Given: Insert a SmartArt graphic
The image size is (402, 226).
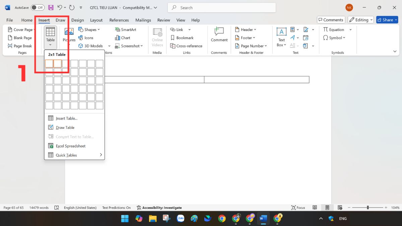Looking at the screenshot, I should [126, 29].
